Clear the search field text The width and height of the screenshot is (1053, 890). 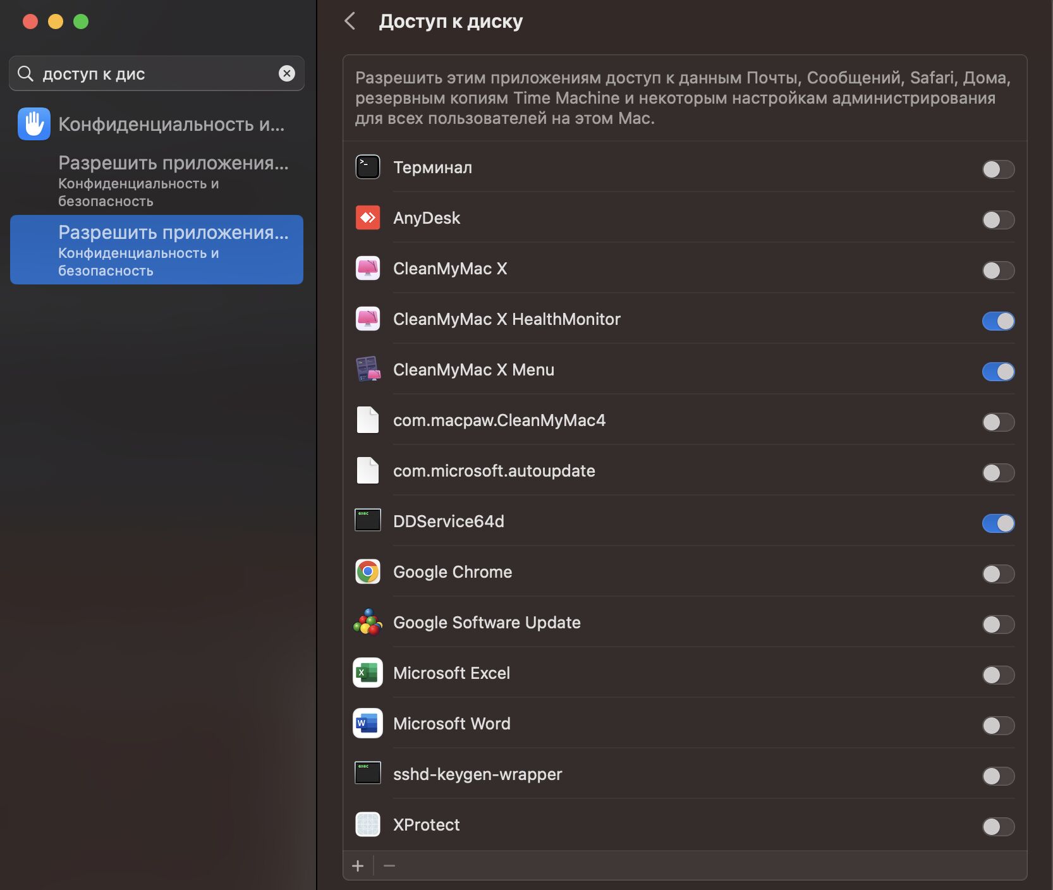(x=287, y=74)
